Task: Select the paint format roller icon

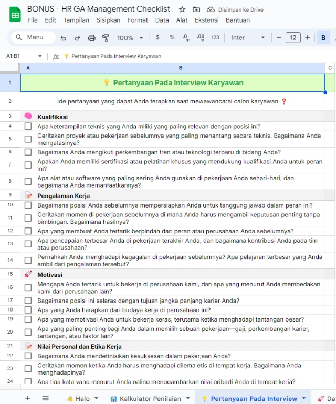Action: coord(106,38)
